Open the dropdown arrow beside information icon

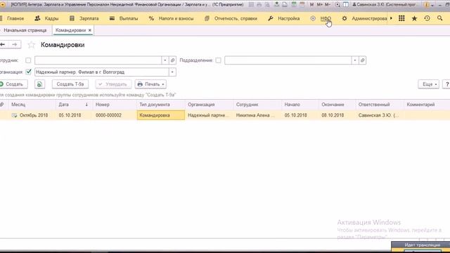tap(432, 5)
